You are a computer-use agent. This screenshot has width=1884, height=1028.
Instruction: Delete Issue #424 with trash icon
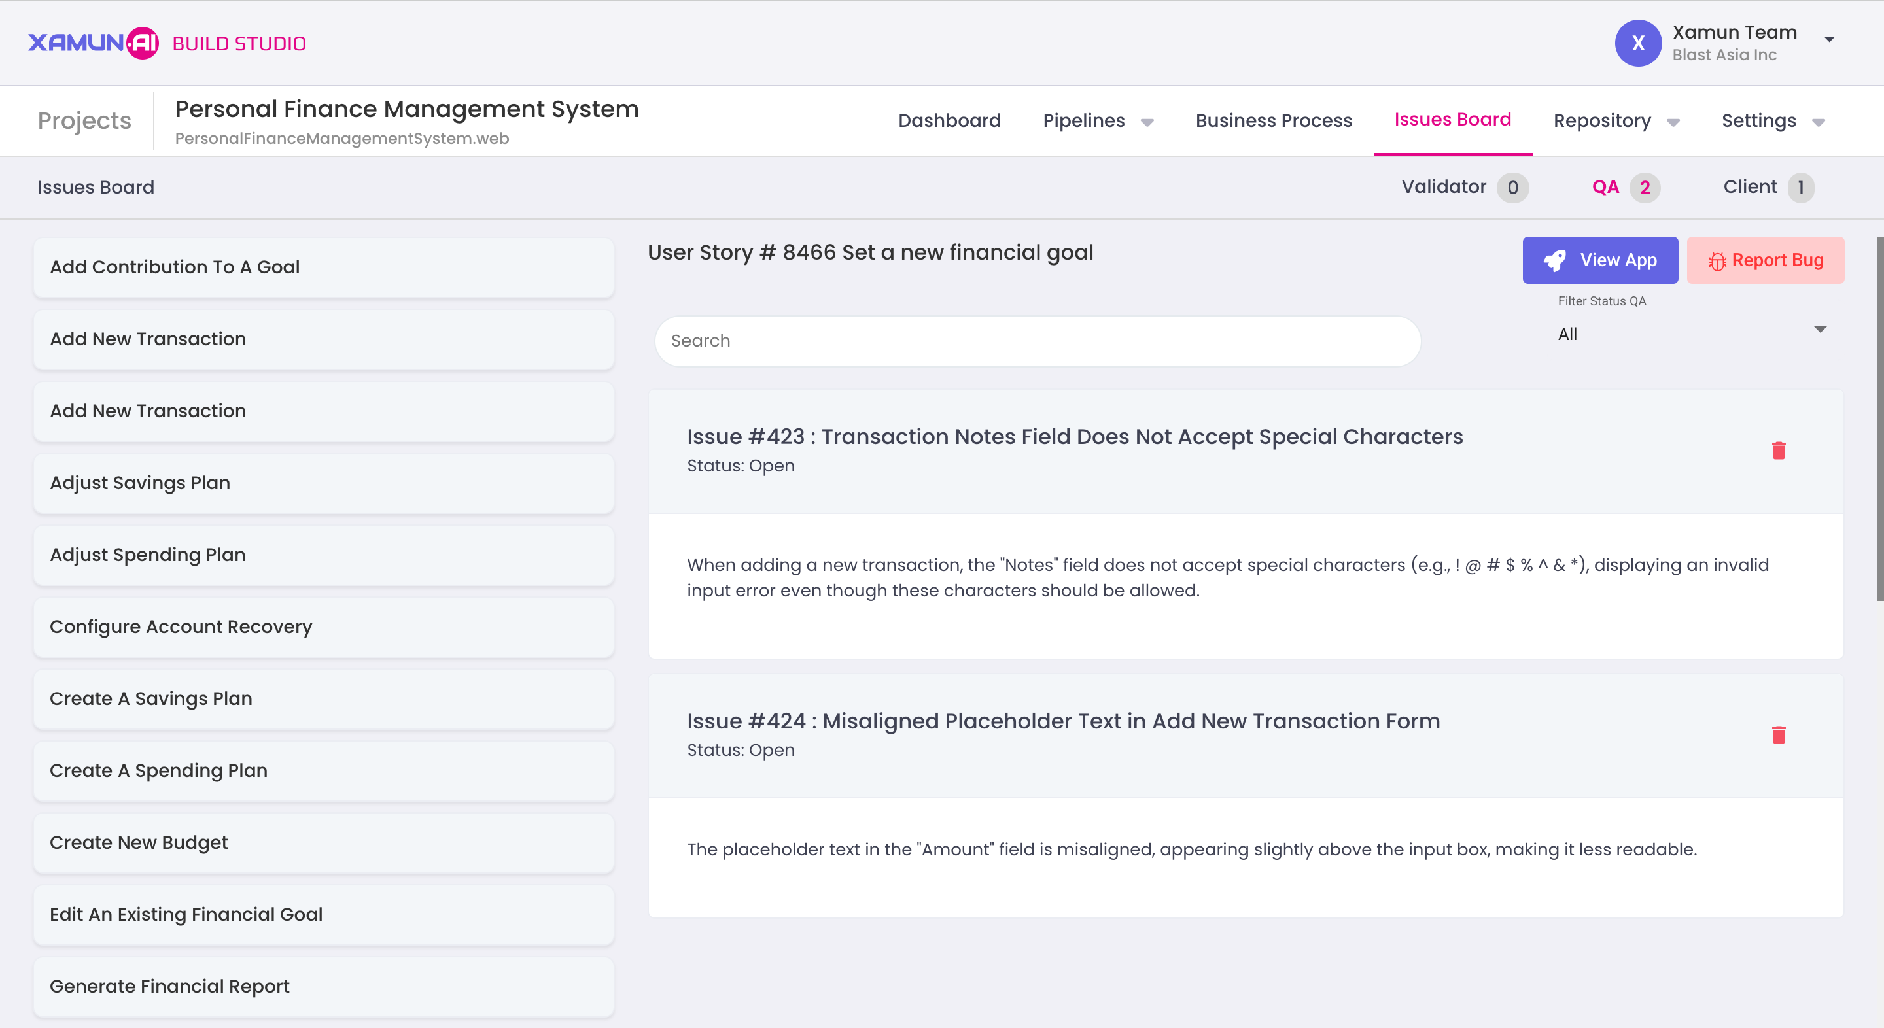click(1779, 735)
